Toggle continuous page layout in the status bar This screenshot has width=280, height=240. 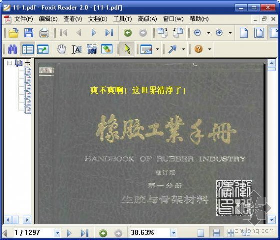pyautogui.click(x=216, y=233)
